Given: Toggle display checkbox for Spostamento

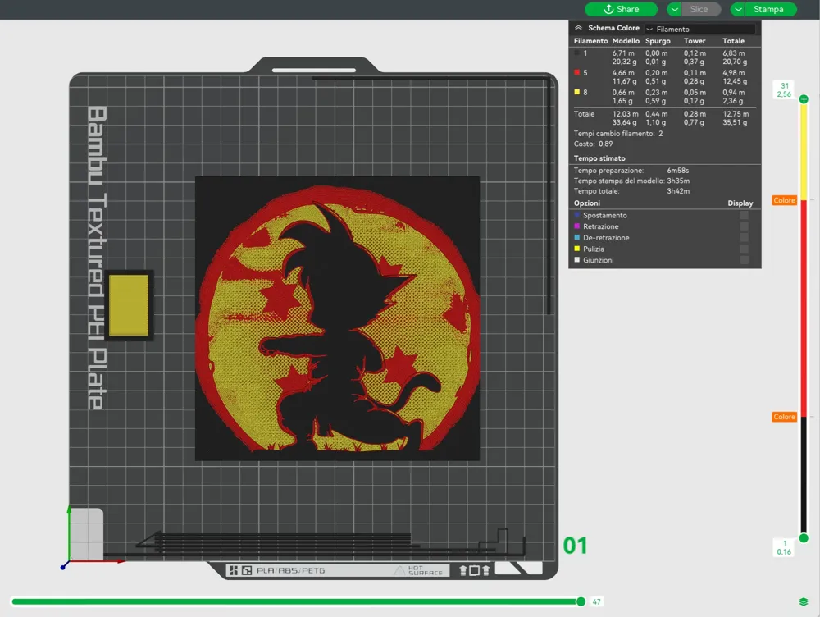Looking at the screenshot, I should 745,215.
